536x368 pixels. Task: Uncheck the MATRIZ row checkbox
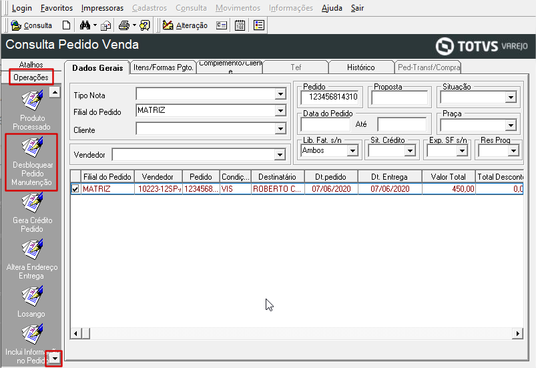[x=75, y=189]
